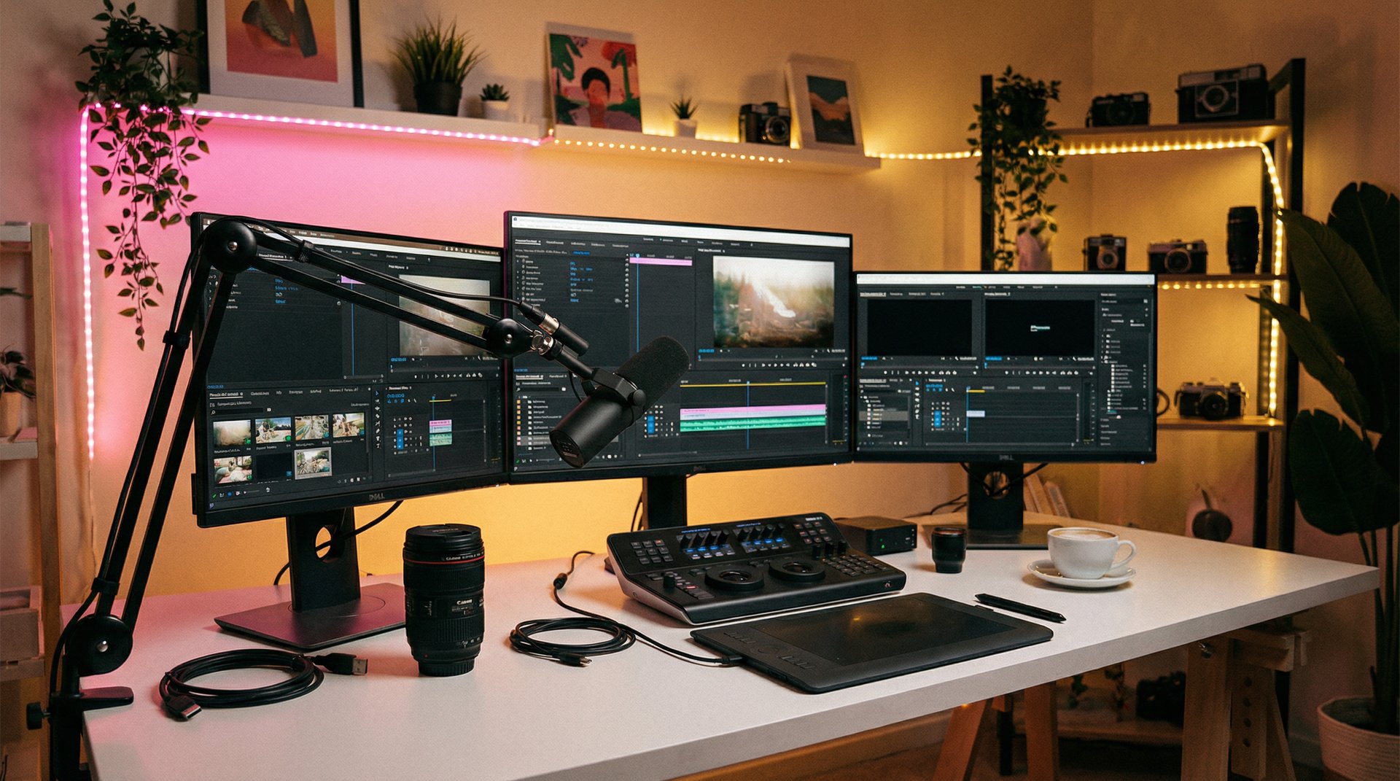The image size is (1400, 781).
Task: Select the Razor tool on left monitor
Action: [x=378, y=424]
